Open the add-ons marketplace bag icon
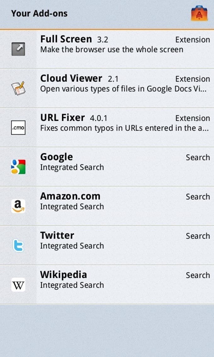 pos(199,14)
